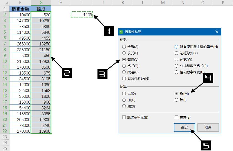Viewport: 233px width, 151px height.
Task: Click cell with value 5000
Action: 20,55
